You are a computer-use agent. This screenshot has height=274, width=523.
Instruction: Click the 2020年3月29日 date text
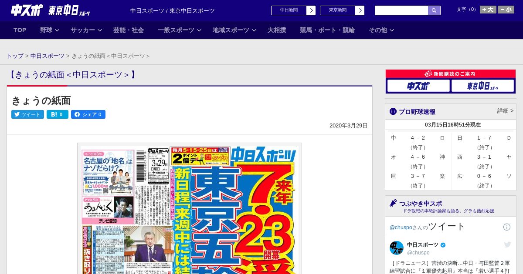(349, 126)
